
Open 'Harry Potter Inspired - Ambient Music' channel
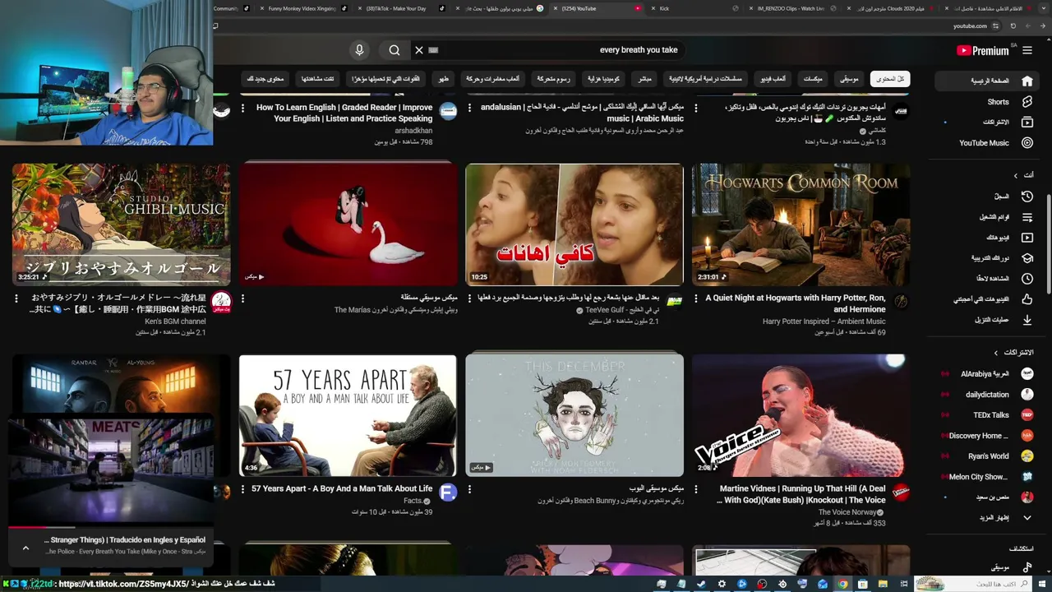click(824, 321)
